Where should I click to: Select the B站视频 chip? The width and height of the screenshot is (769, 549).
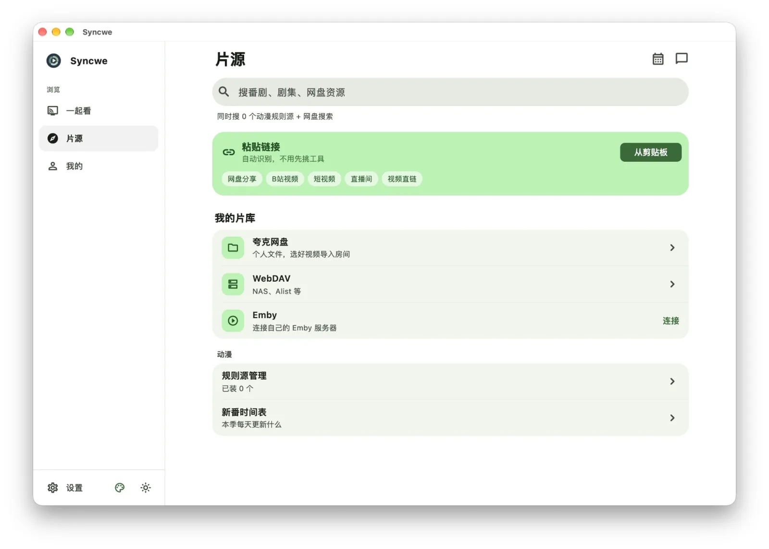[x=285, y=179]
